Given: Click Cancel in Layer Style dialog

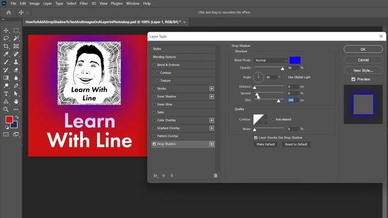Looking at the screenshot, I should pos(363,60).
